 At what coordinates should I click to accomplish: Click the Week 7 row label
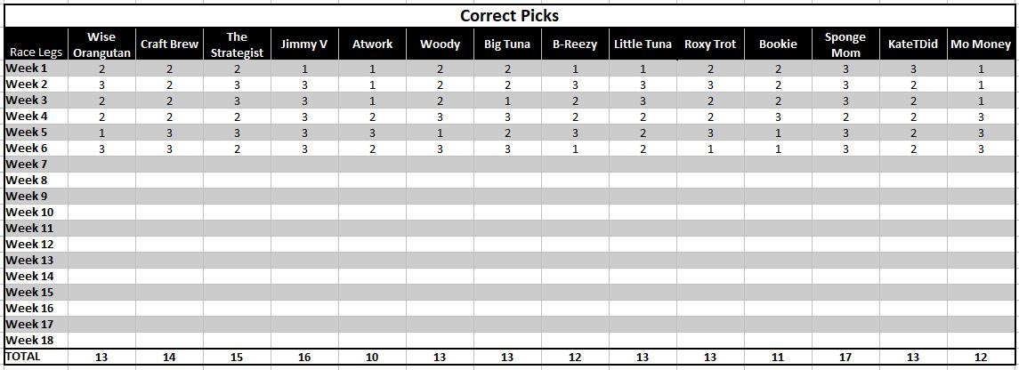(36, 165)
